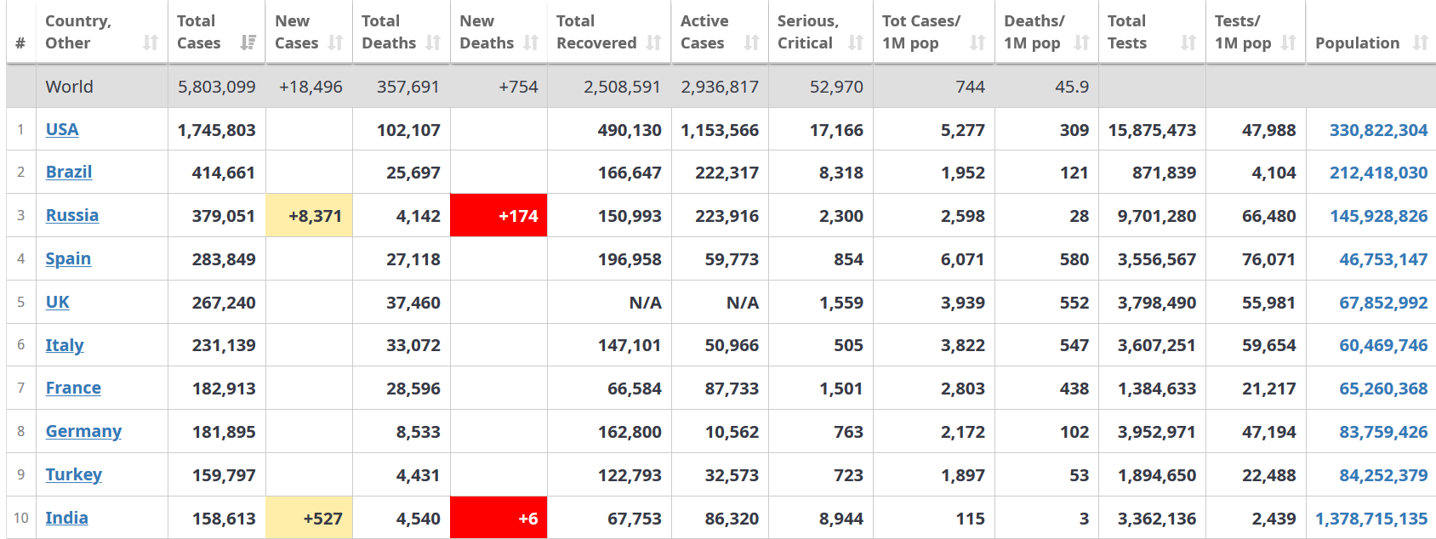This screenshot has height=539, width=1436.
Task: Open Turkey population link 84,252,379
Action: coord(1383,475)
